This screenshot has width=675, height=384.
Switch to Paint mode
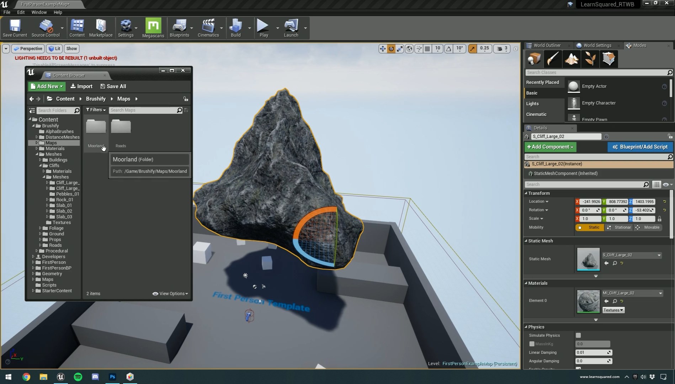(553, 59)
